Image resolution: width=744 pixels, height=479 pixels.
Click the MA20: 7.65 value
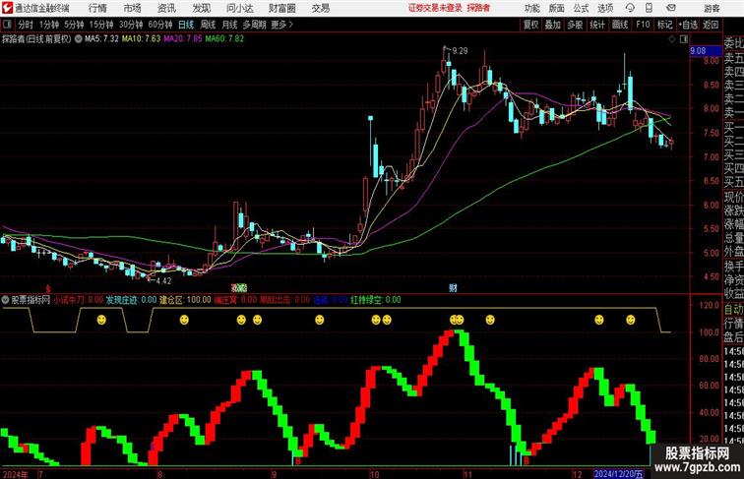tap(183, 39)
